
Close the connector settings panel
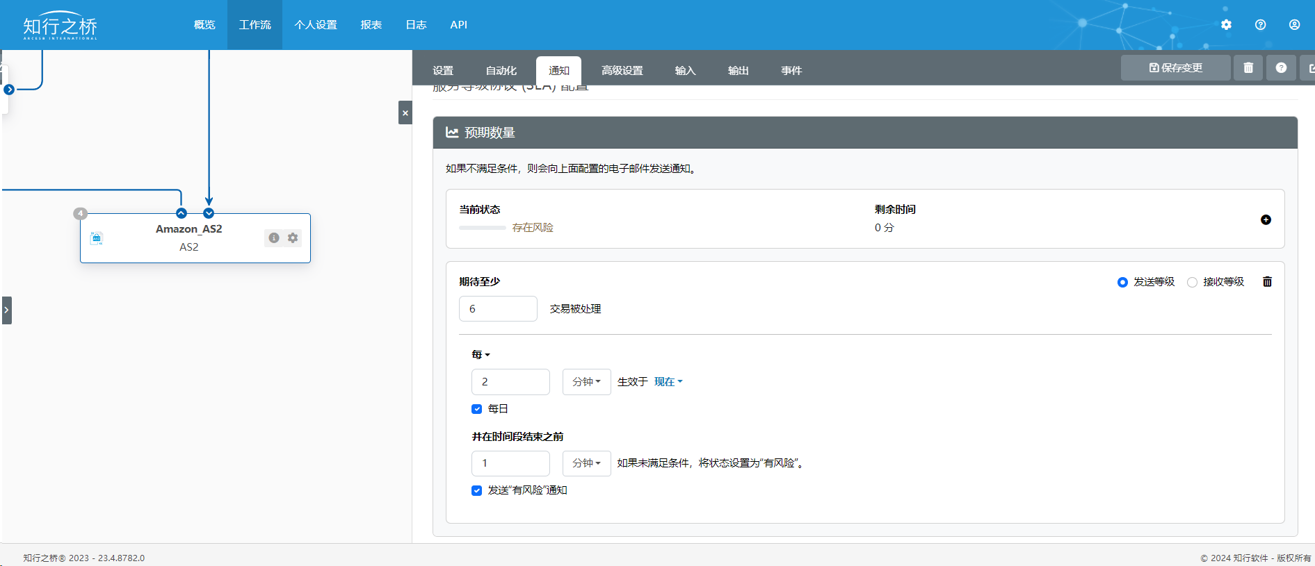pos(405,113)
